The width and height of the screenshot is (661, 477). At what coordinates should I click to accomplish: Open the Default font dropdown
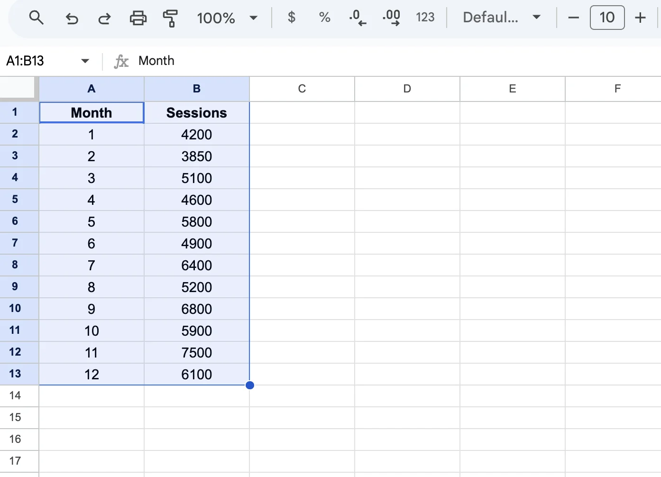[x=501, y=18]
